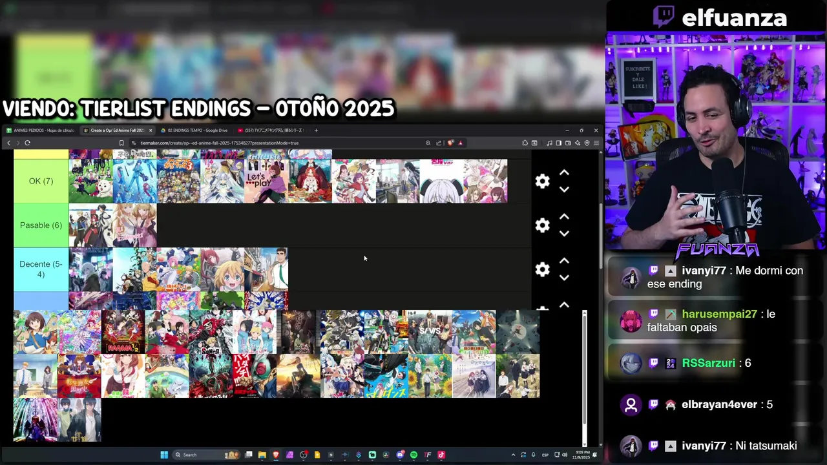Image resolution: width=827 pixels, height=465 pixels.
Task: Open Spotify from the taskbar
Action: tap(413, 455)
